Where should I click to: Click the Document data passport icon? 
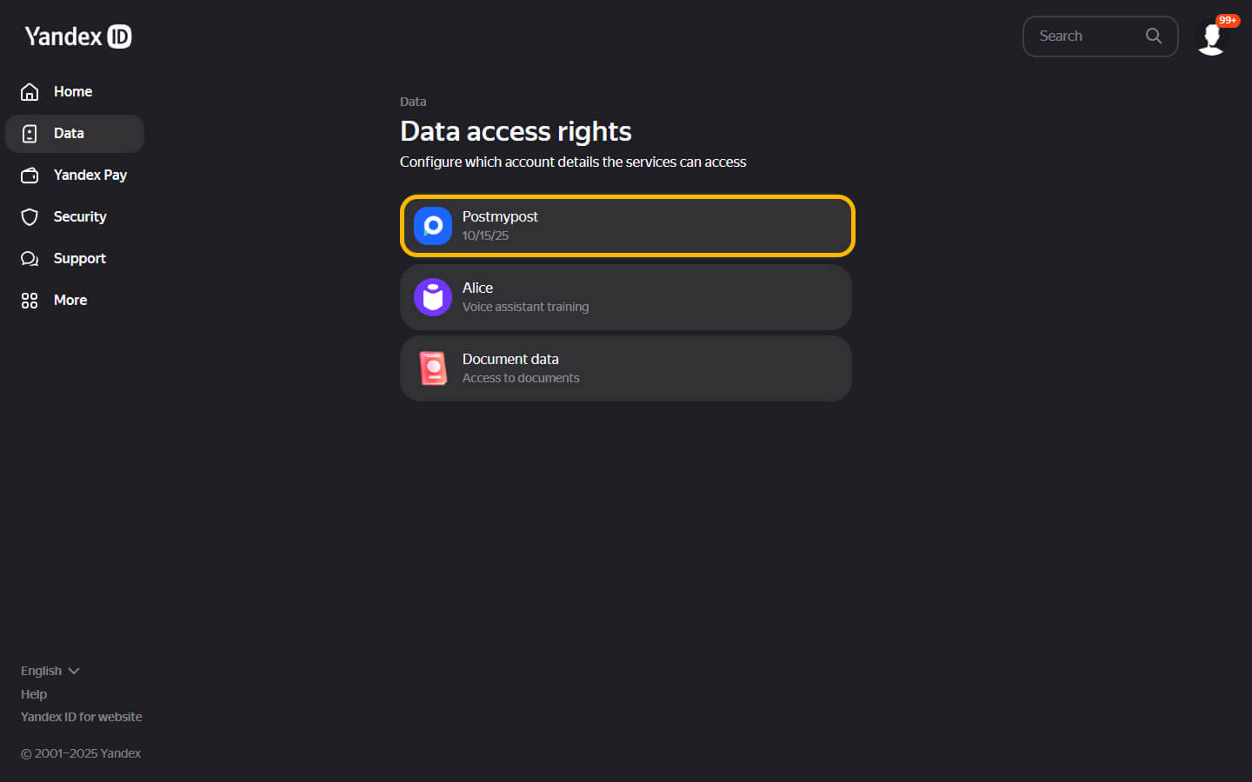(x=433, y=368)
